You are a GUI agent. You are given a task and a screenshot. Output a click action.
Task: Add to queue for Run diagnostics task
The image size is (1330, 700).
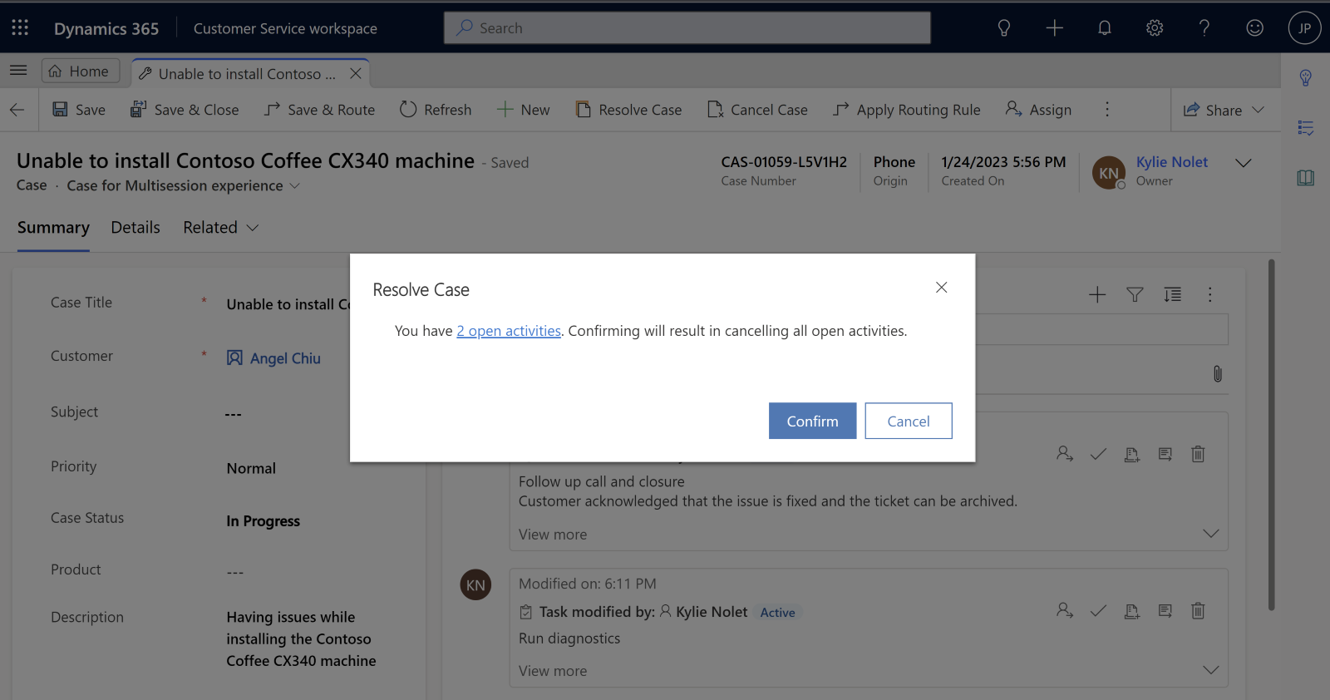1131,610
